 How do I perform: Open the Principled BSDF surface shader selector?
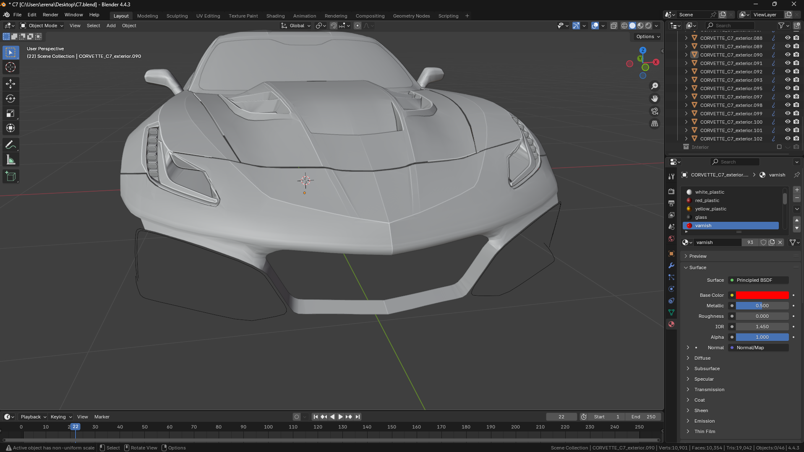click(x=759, y=280)
